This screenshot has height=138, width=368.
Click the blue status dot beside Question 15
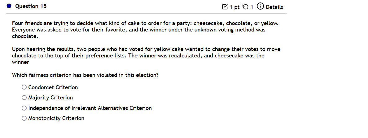(x=9, y=6)
